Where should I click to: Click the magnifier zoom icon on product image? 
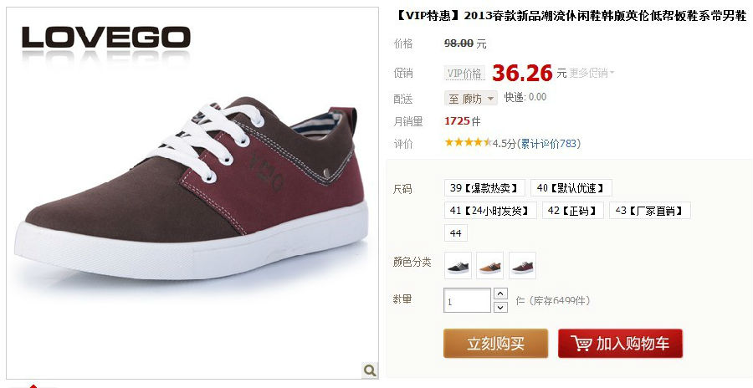370,370
